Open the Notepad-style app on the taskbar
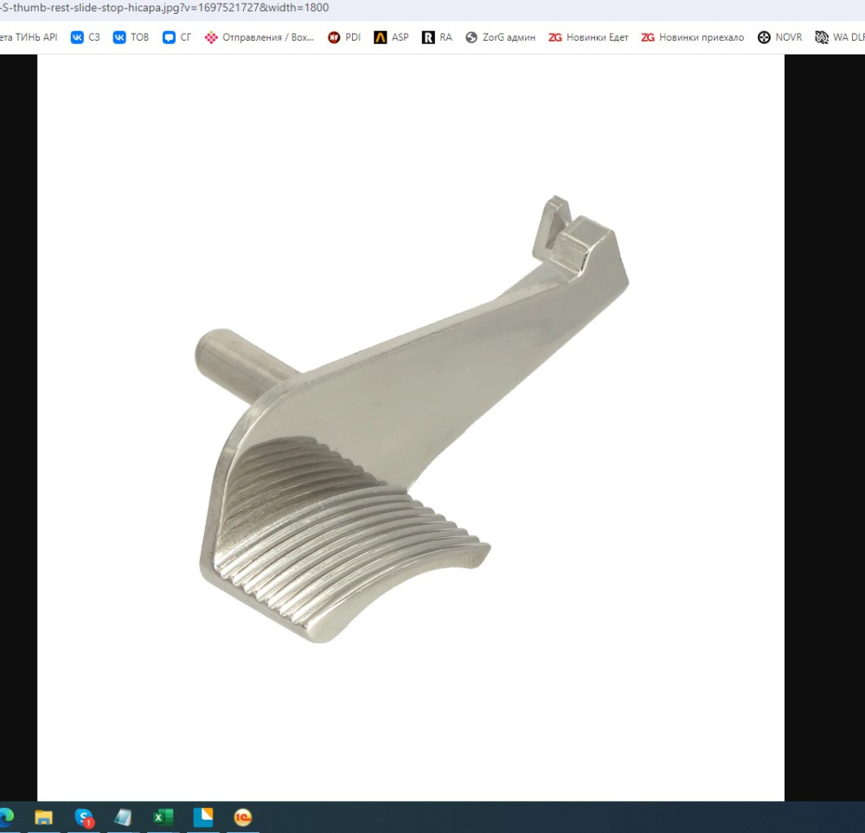Viewport: 865px width, 833px height. (123, 817)
